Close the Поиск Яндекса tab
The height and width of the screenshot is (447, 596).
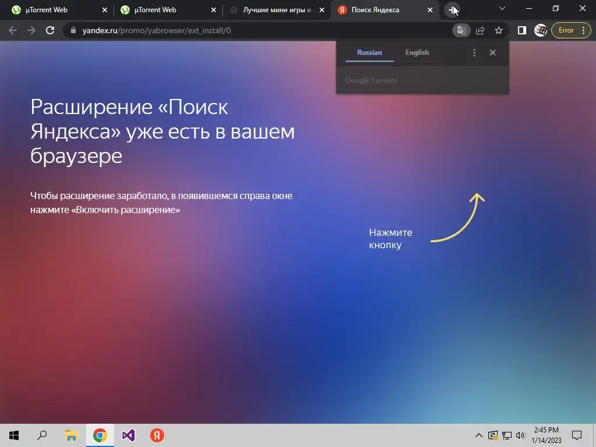(430, 10)
